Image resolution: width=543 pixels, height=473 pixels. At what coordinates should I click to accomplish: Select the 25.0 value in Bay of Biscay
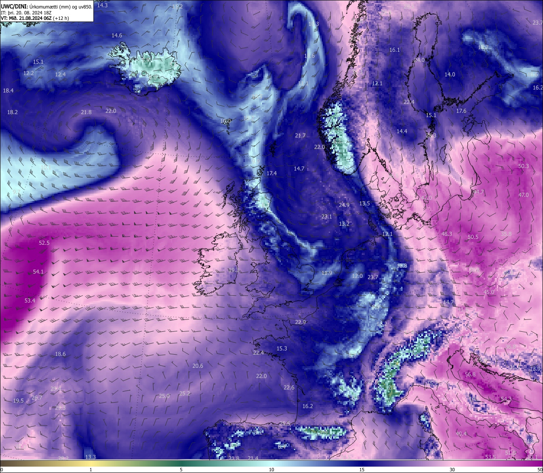[164, 396]
